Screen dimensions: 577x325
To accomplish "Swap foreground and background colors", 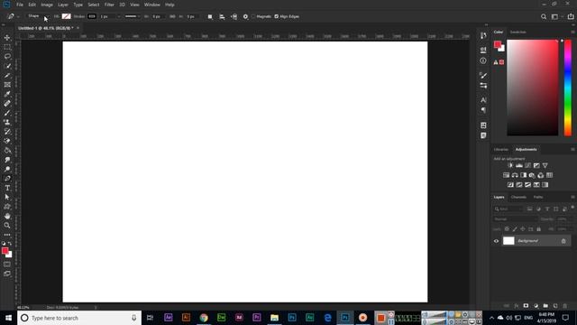I will pos(10,243).
